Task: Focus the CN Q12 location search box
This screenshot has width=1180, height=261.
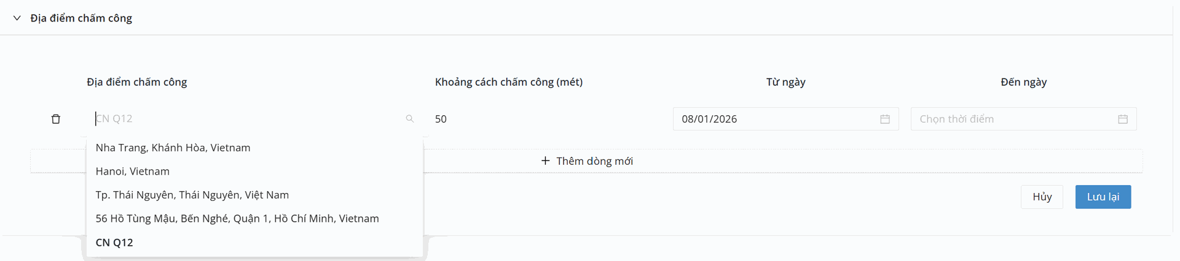Action: 246,119
